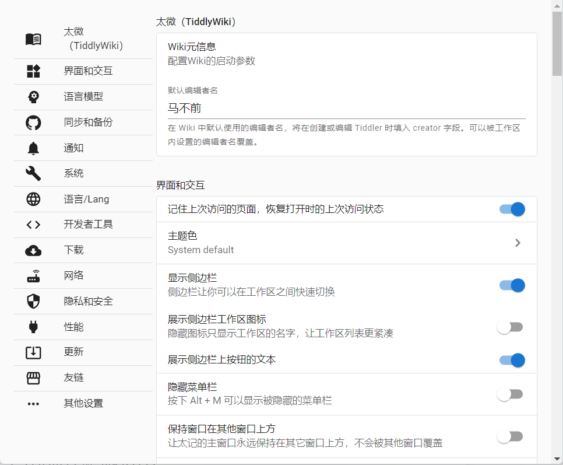Image resolution: width=563 pixels, height=465 pixels.
Task: Select 语言/Lang menu entry
Action: coord(83,199)
